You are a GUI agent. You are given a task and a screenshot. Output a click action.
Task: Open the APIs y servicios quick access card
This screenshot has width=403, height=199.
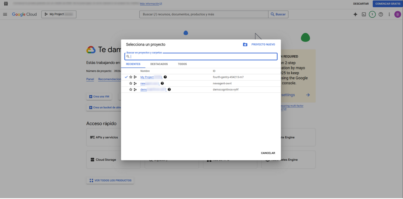[x=114, y=137]
